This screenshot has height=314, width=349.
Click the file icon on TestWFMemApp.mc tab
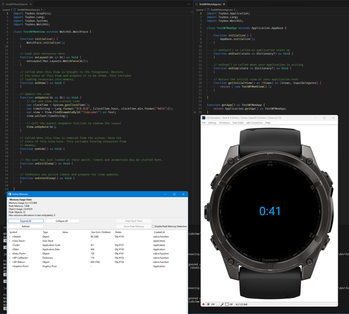[197, 4]
